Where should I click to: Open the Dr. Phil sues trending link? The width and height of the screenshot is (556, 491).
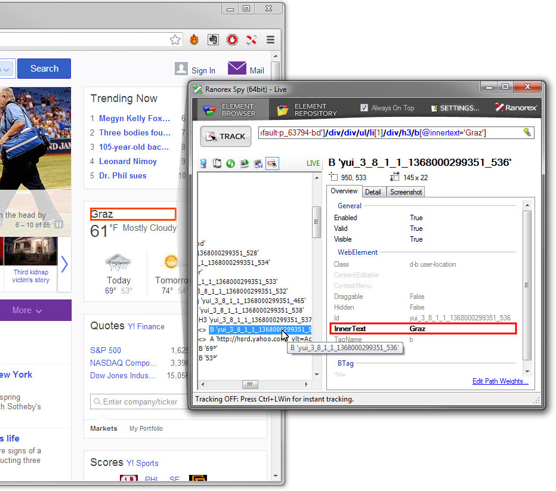122,175
